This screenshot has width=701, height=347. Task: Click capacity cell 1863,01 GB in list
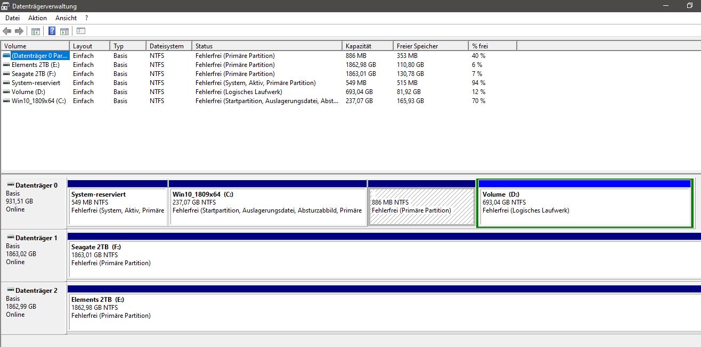tap(361, 74)
